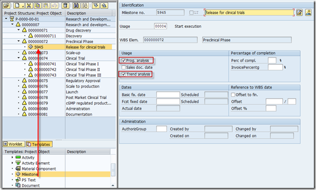Viewport: 316px width, 190px height.
Task: Click the Offset % input field
Action: [271, 108]
